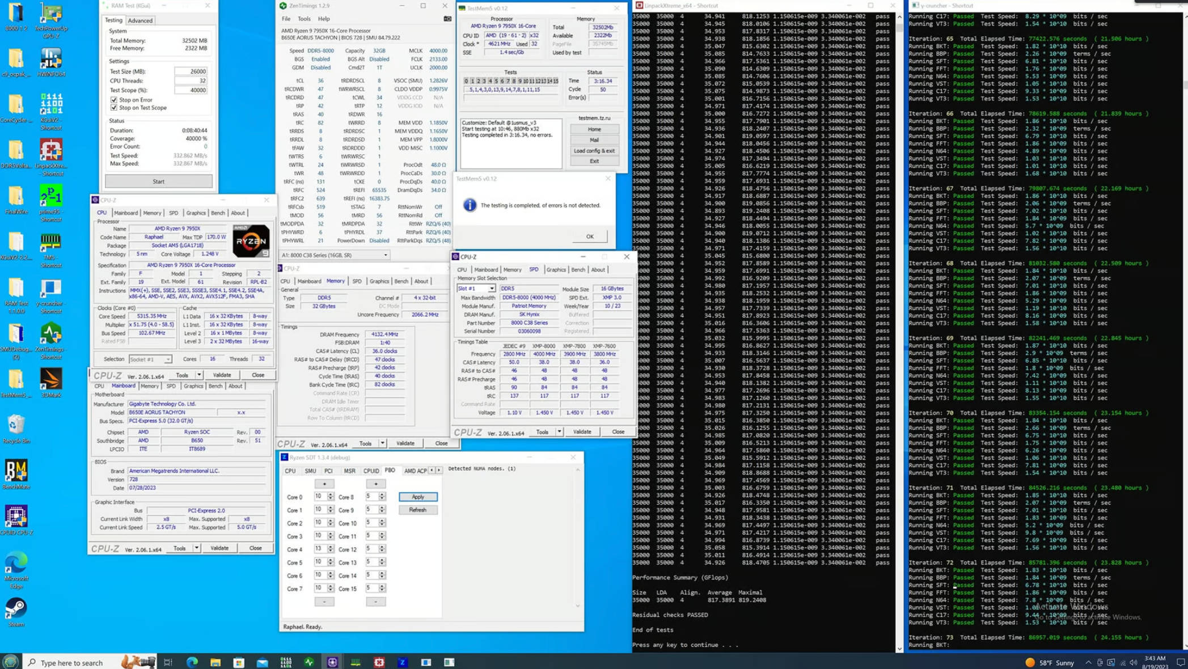This screenshot has height=669, width=1188.
Task: Select the KGuiV2 Shortcut desktop icon
Action: [51, 111]
